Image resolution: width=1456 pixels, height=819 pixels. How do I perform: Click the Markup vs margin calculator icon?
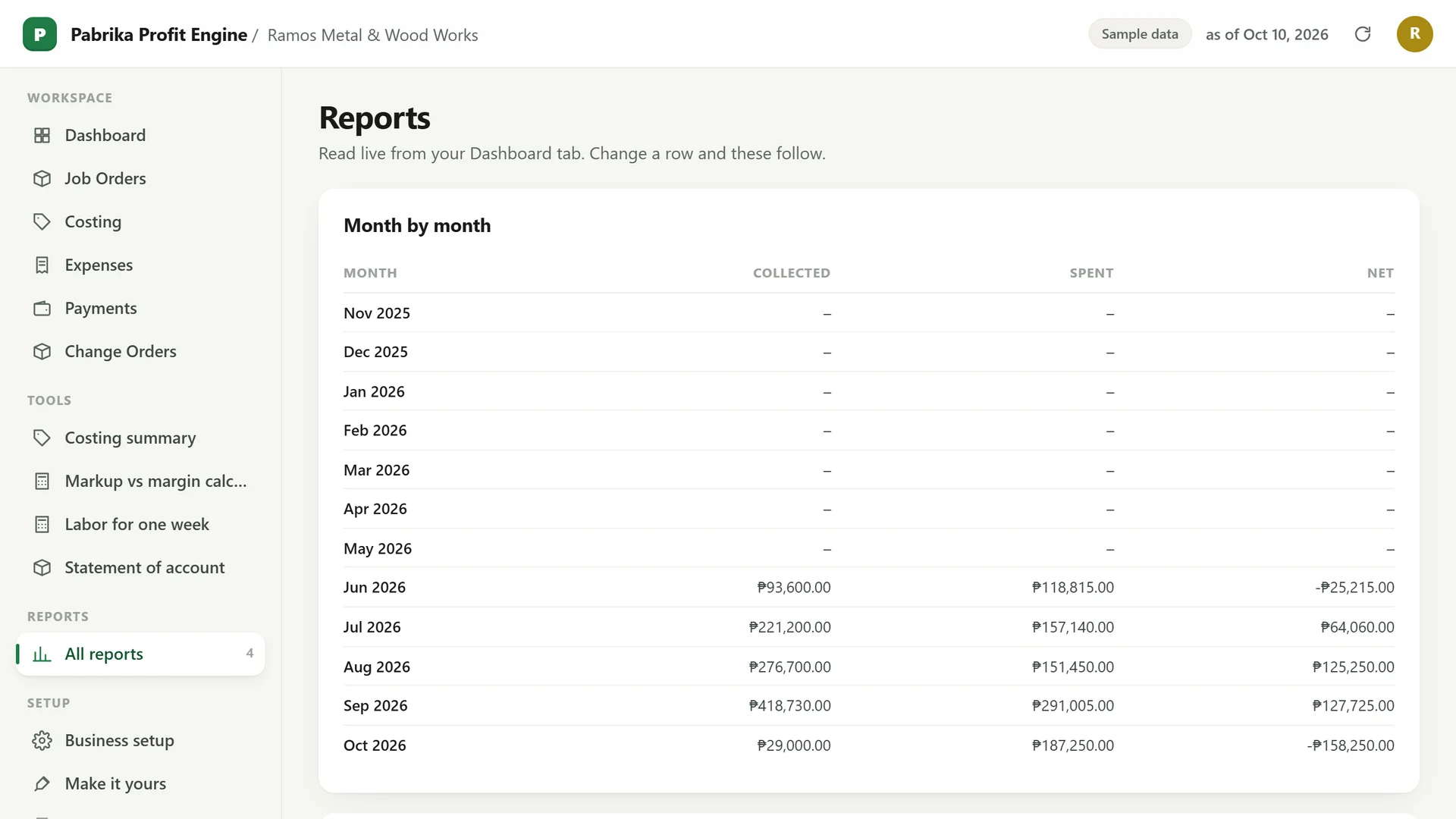click(42, 481)
